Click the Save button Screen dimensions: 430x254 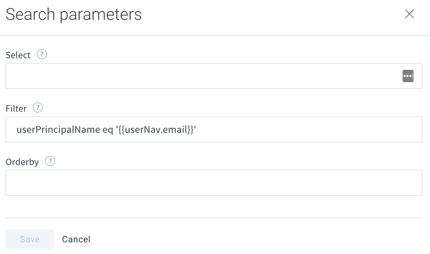point(30,239)
